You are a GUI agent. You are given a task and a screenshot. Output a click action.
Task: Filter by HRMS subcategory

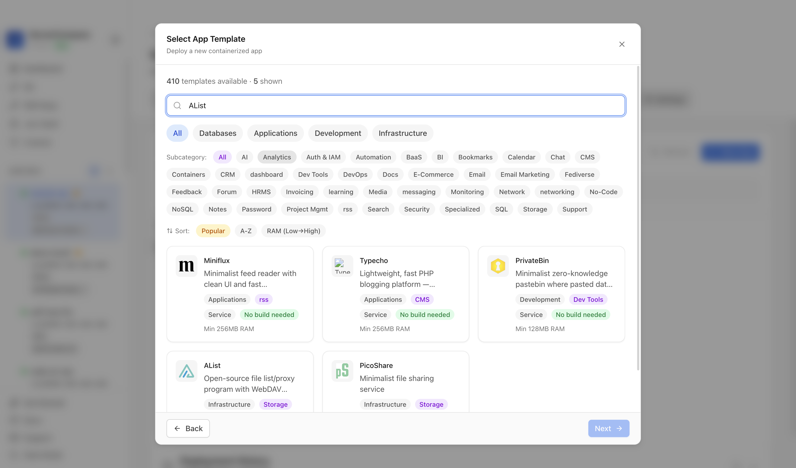pyautogui.click(x=261, y=192)
